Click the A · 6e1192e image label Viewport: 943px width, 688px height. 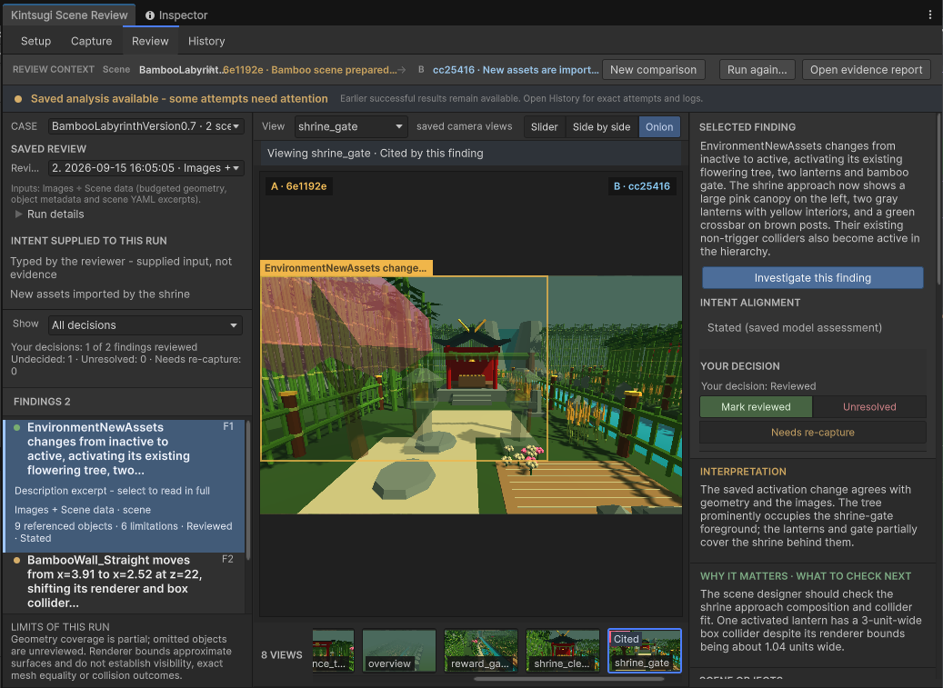click(299, 186)
